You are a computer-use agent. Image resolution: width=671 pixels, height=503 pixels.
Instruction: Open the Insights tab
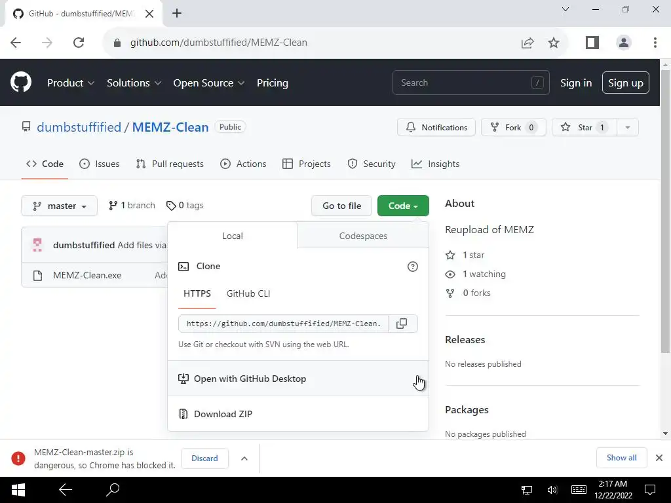[435, 164]
